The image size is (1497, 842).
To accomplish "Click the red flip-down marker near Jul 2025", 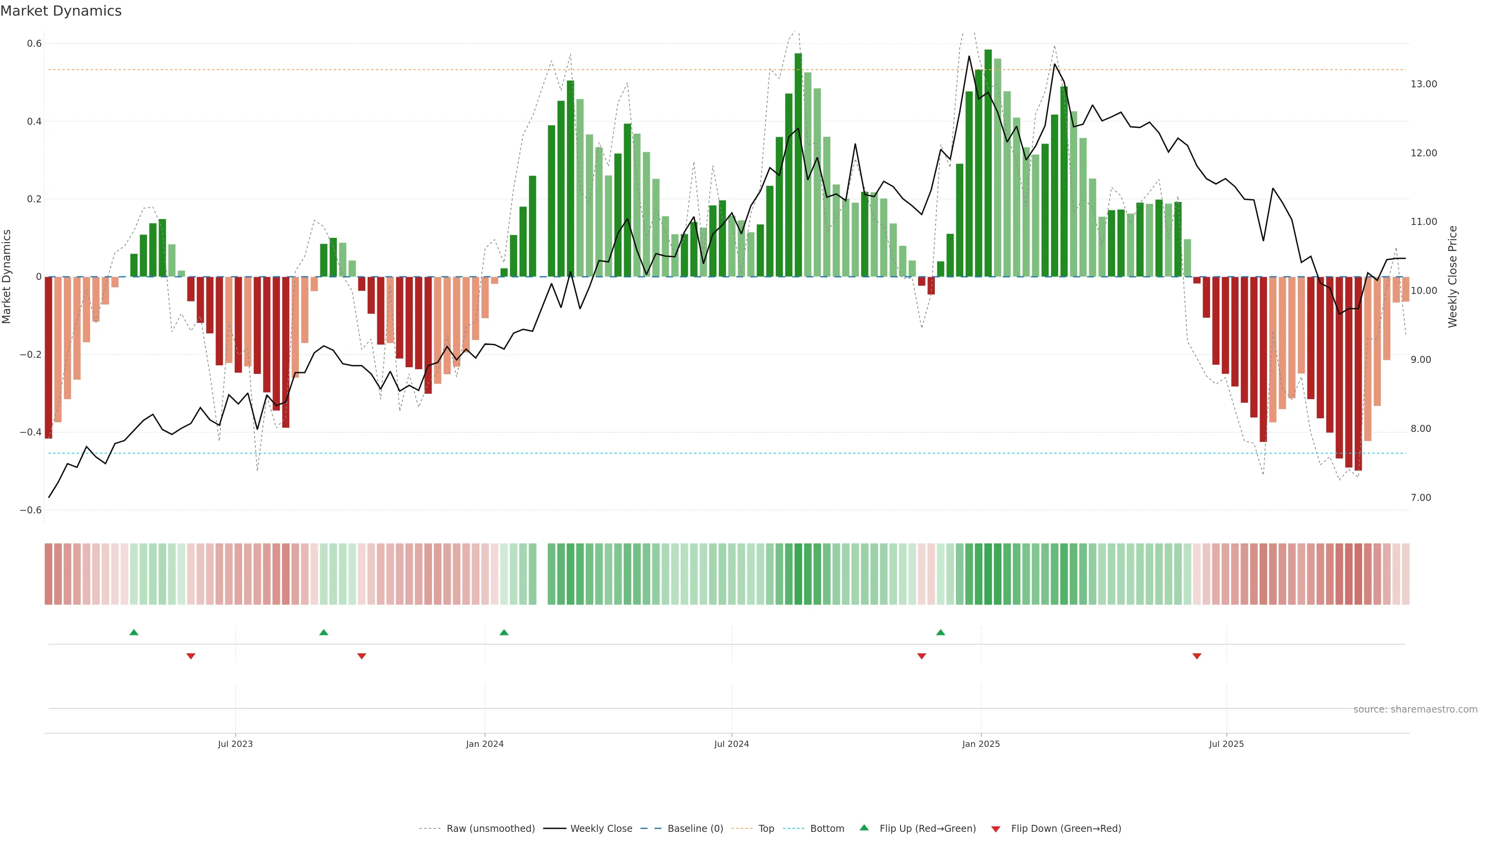I will pyautogui.click(x=1196, y=656).
